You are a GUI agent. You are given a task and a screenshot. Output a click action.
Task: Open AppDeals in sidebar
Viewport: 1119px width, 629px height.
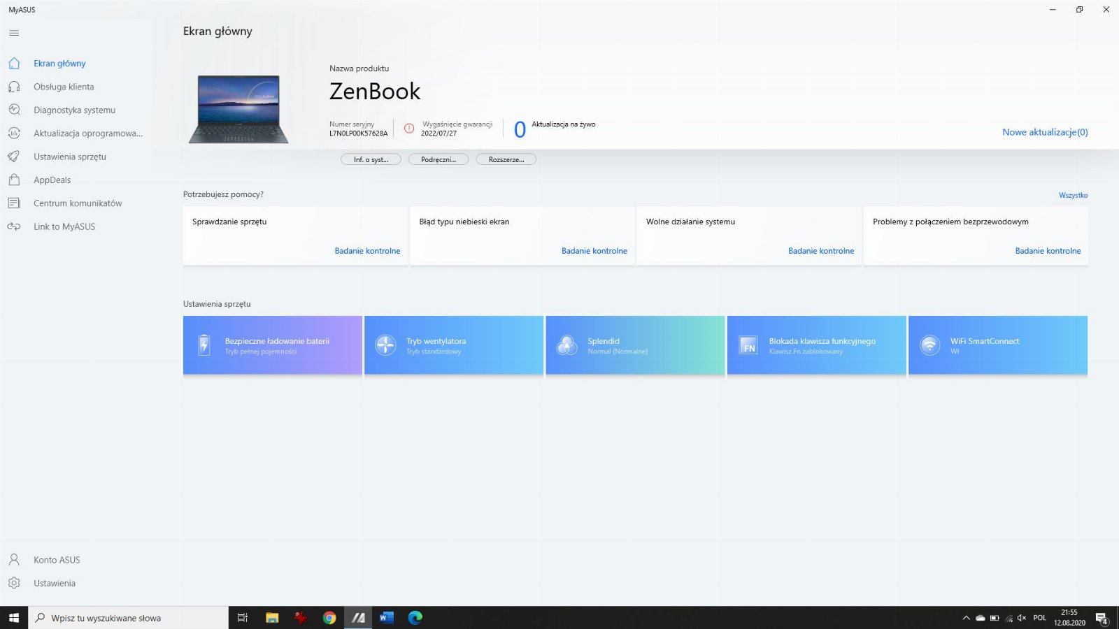pos(52,180)
